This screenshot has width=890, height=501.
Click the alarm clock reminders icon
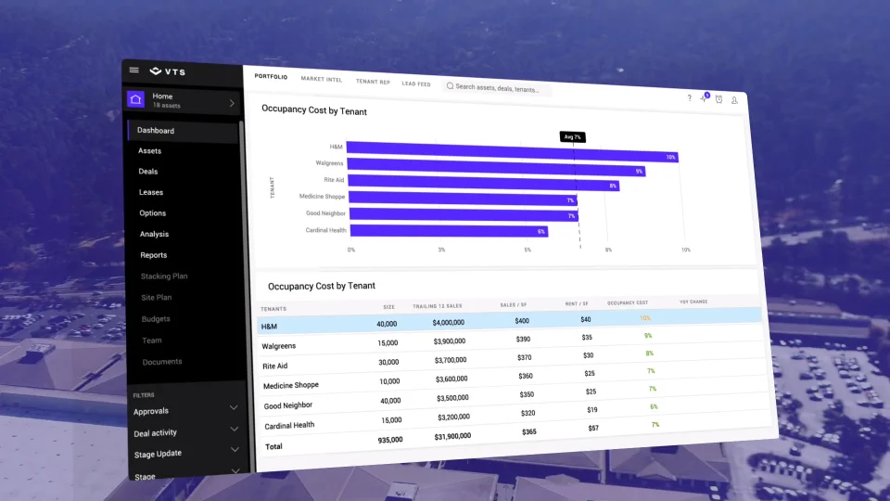point(718,99)
